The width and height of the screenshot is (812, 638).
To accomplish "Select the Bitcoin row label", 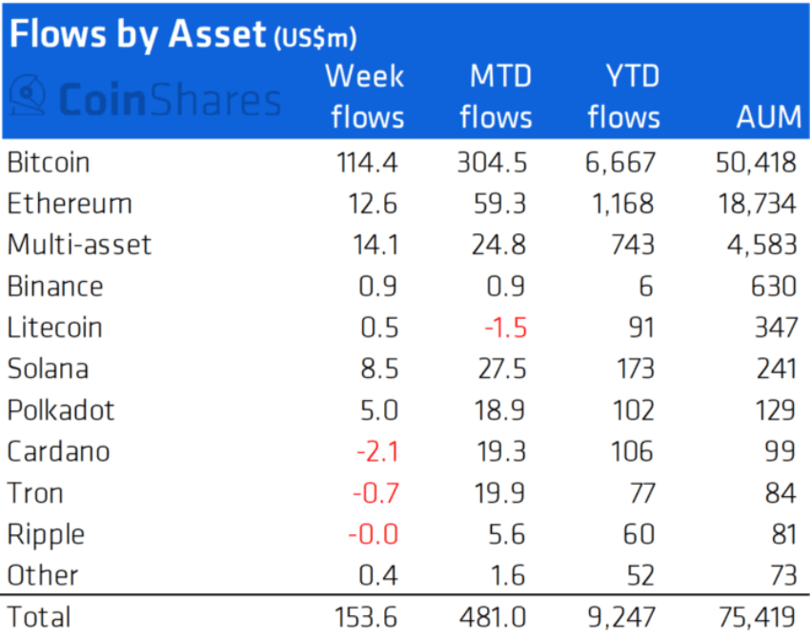I will [49, 162].
